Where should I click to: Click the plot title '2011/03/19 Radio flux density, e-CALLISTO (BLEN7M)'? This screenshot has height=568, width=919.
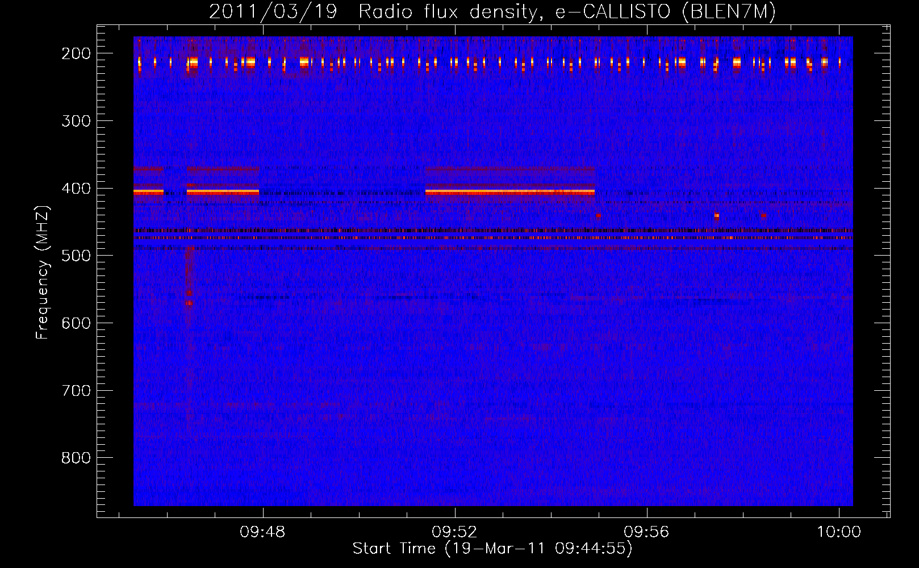click(492, 12)
